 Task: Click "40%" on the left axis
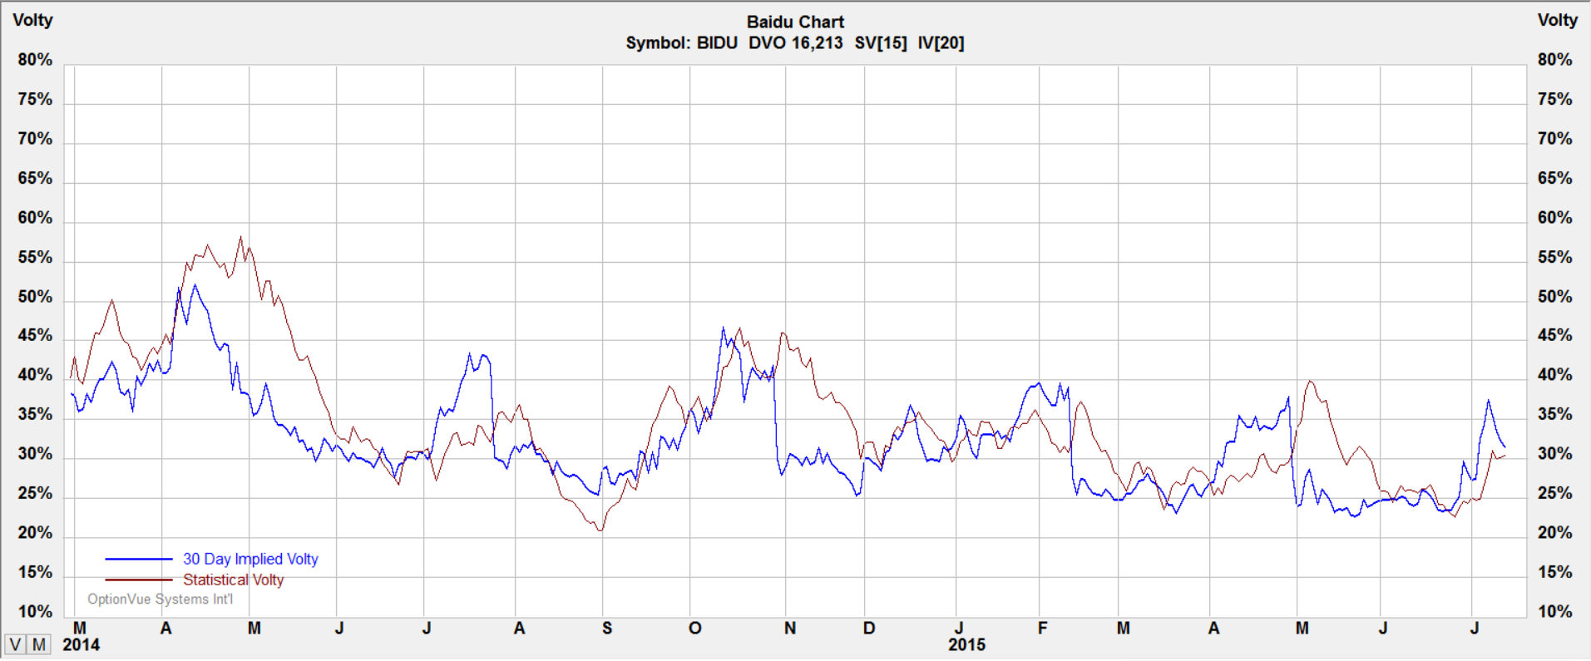click(35, 375)
